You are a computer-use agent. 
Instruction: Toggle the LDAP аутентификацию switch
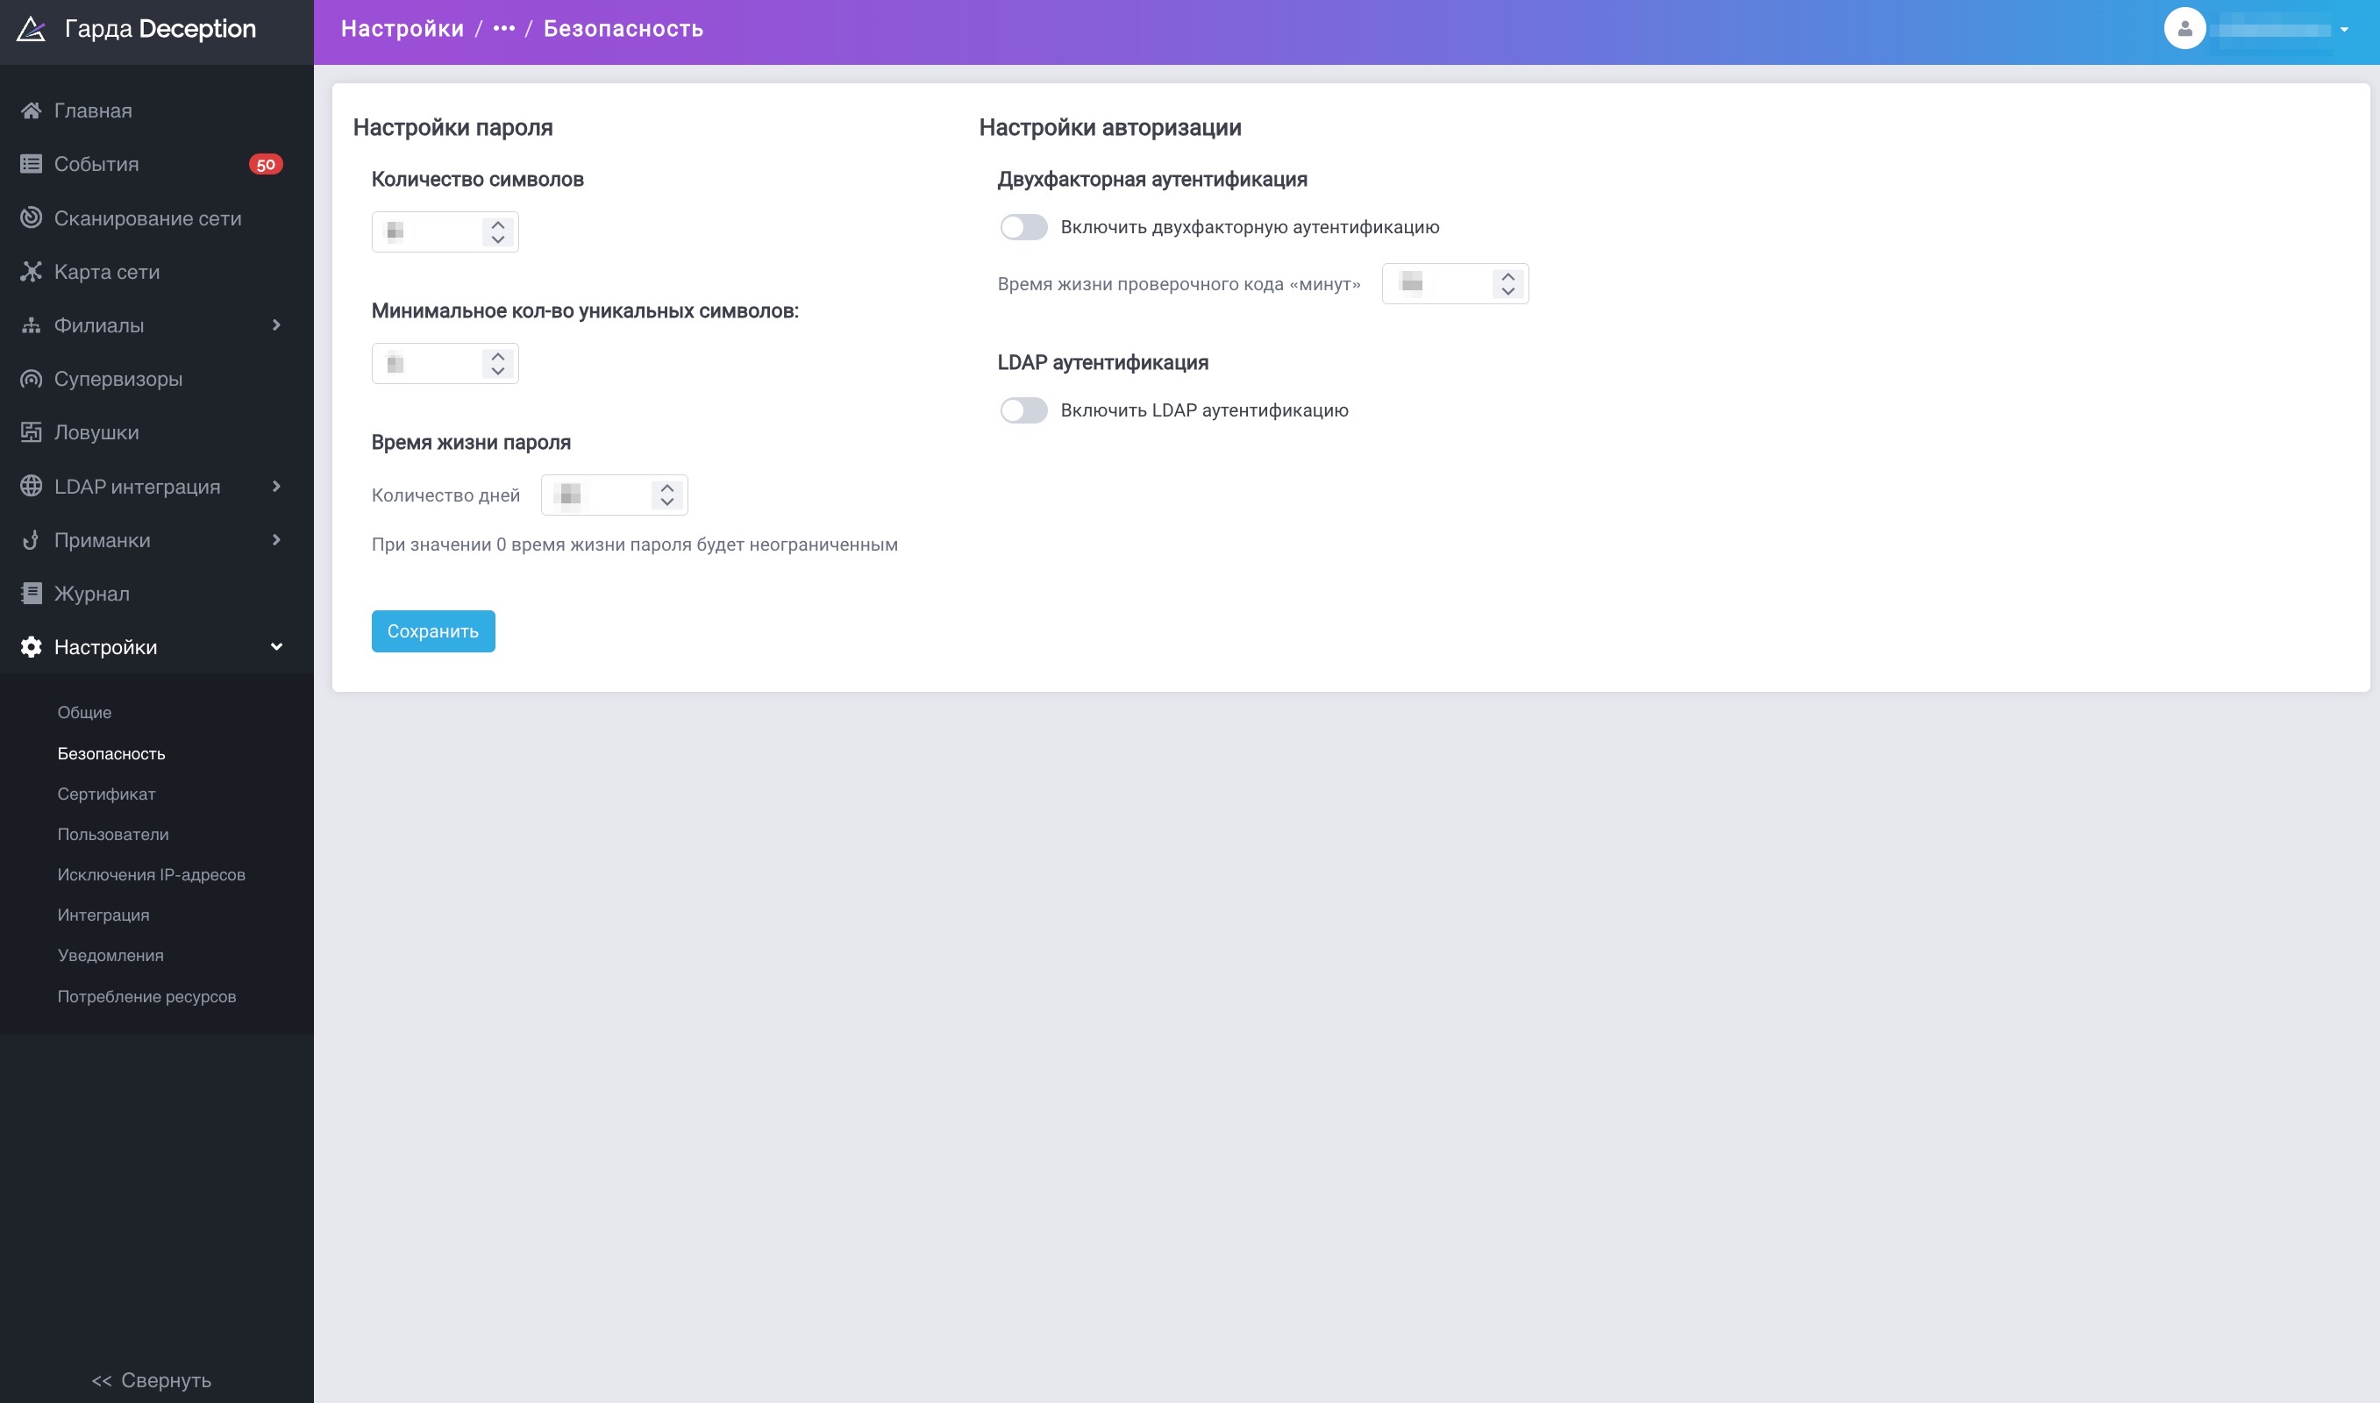1023,411
